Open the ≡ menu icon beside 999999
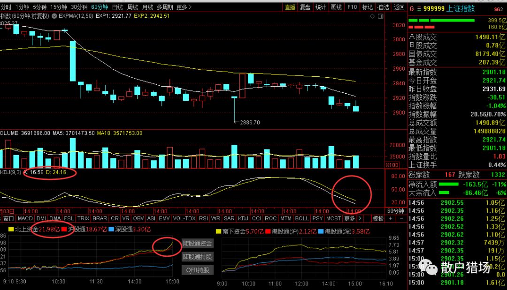 click(x=419, y=9)
